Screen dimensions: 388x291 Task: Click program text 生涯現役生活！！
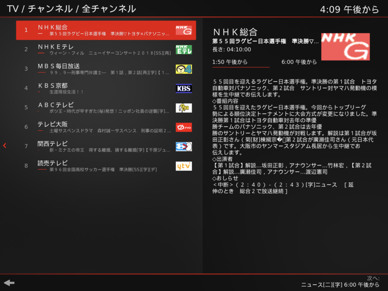[x=66, y=92]
